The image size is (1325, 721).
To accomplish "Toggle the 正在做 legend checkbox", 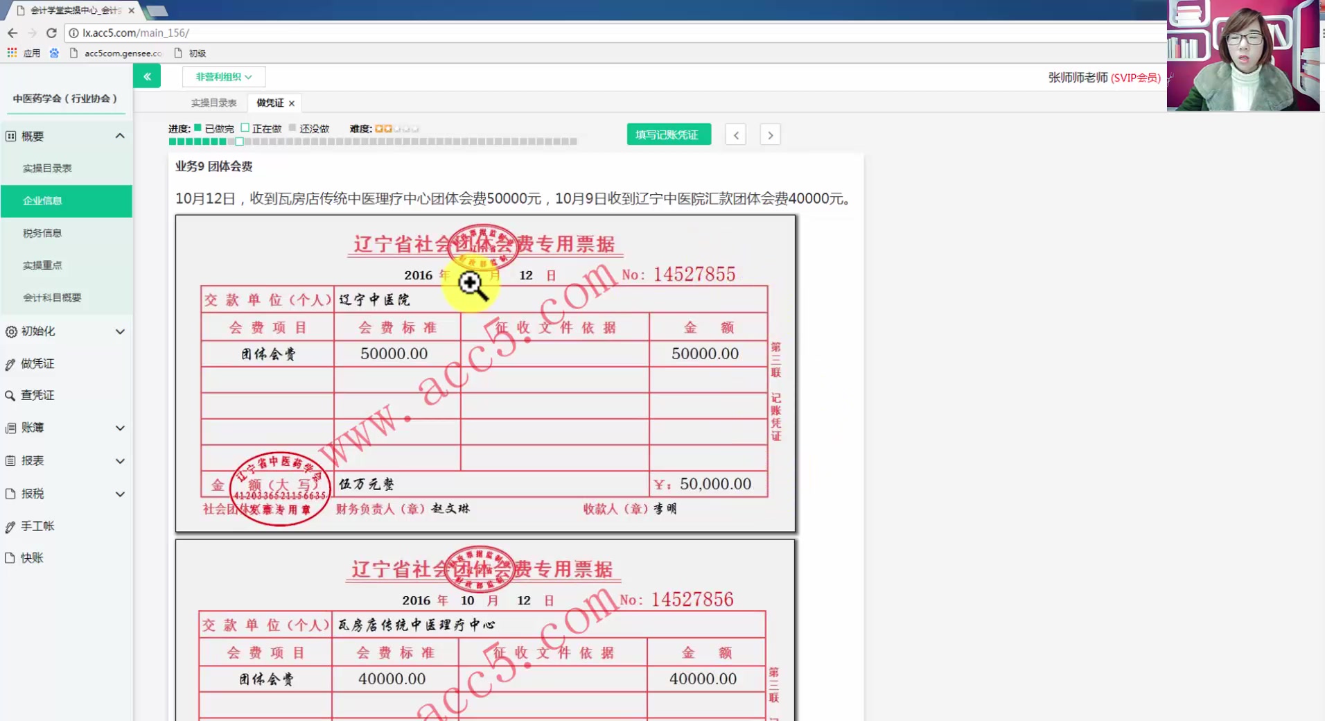I will 246,128.
